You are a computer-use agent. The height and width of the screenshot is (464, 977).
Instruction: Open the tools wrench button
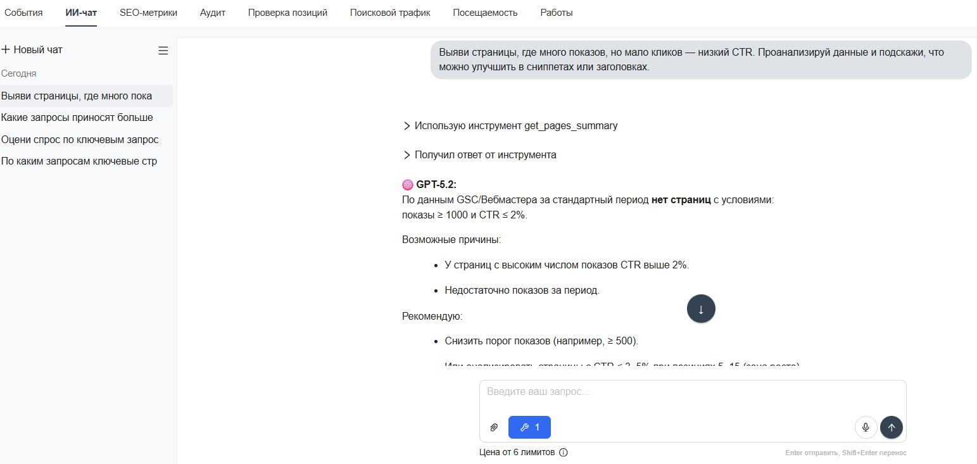tap(529, 427)
